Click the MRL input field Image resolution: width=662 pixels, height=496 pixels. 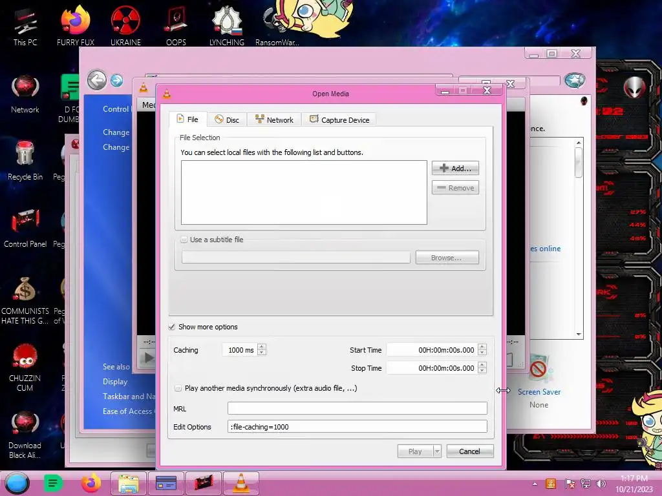coord(357,408)
